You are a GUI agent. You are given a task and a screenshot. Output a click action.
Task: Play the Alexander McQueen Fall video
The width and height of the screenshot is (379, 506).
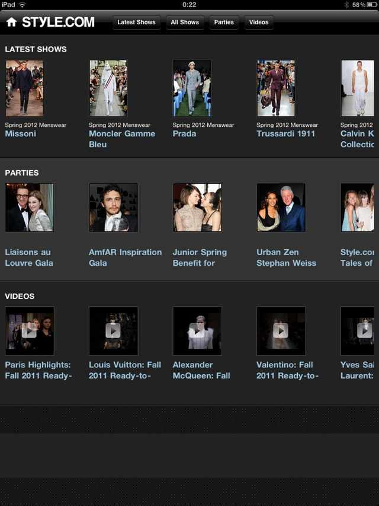[197, 331]
